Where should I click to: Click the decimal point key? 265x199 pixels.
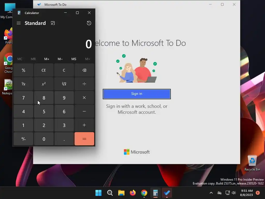click(x=64, y=139)
